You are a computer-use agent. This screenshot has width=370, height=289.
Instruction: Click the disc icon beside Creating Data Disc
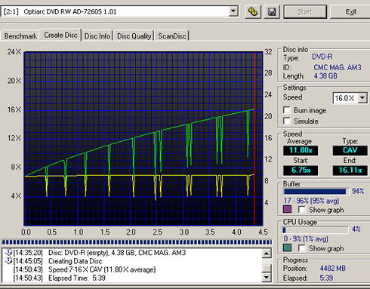point(8,261)
